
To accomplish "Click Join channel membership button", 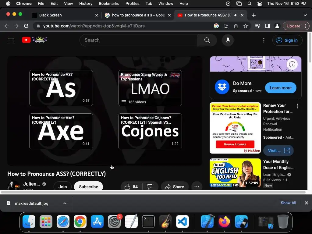I will (x=62, y=187).
